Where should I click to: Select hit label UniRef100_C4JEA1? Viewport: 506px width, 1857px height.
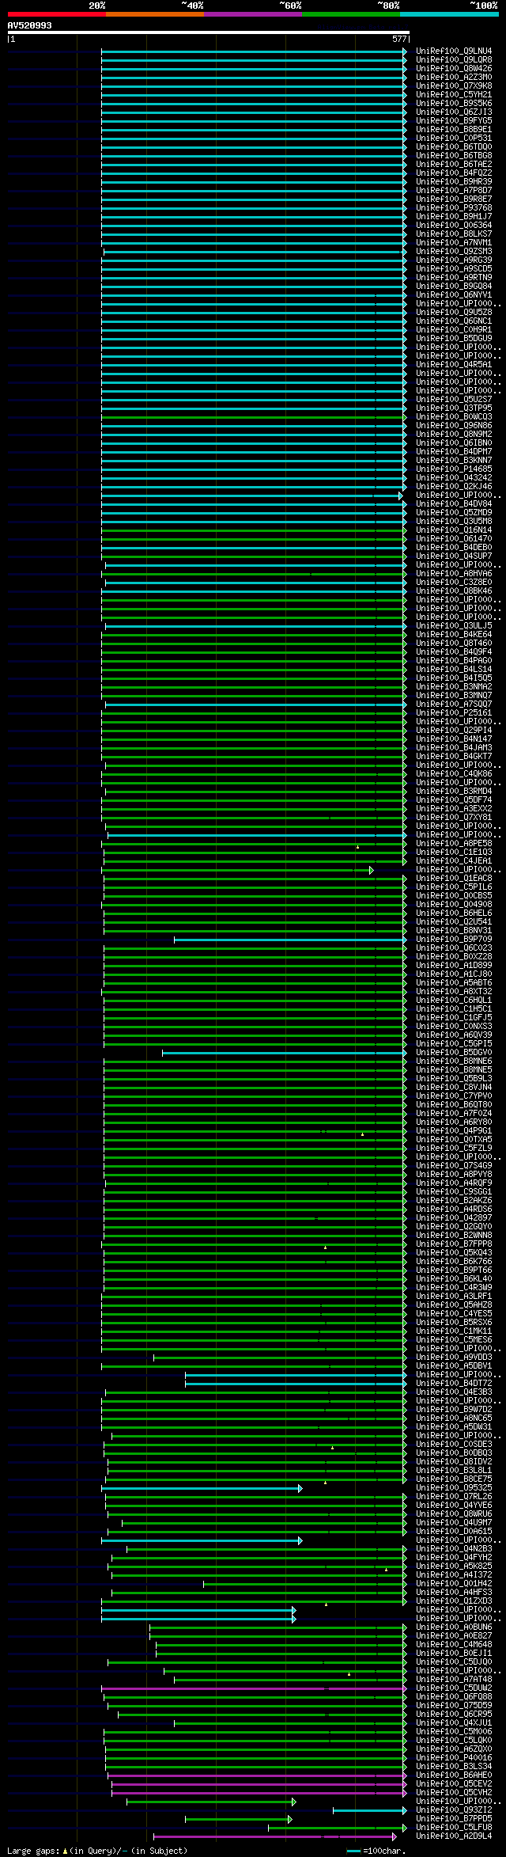pos(454,861)
